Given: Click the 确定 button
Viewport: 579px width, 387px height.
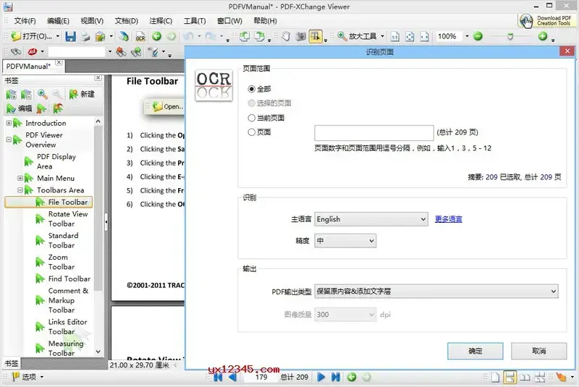Looking at the screenshot, I should tap(476, 351).
